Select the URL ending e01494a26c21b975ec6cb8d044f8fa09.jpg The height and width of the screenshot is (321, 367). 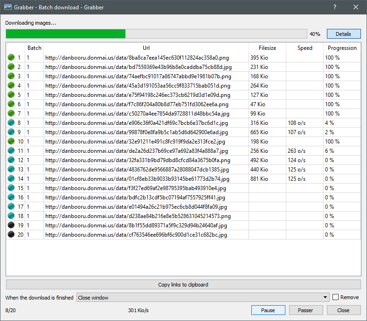pos(136,207)
